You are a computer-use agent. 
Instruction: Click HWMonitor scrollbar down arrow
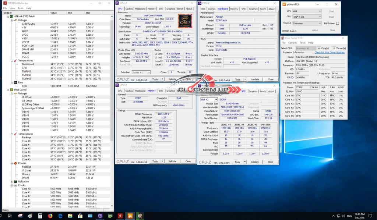click(x=112, y=206)
